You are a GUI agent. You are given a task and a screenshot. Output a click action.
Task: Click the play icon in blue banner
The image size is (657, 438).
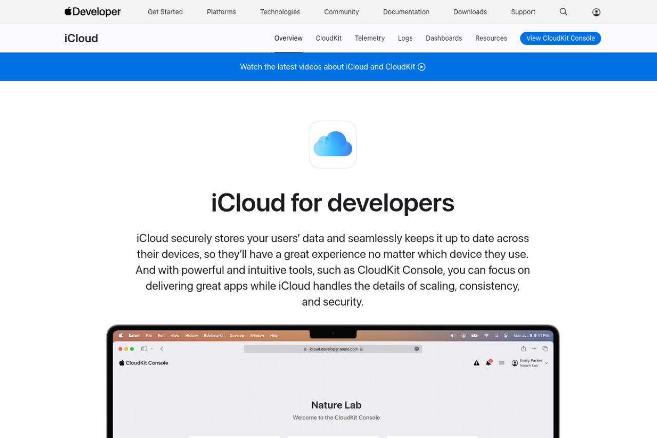click(421, 67)
